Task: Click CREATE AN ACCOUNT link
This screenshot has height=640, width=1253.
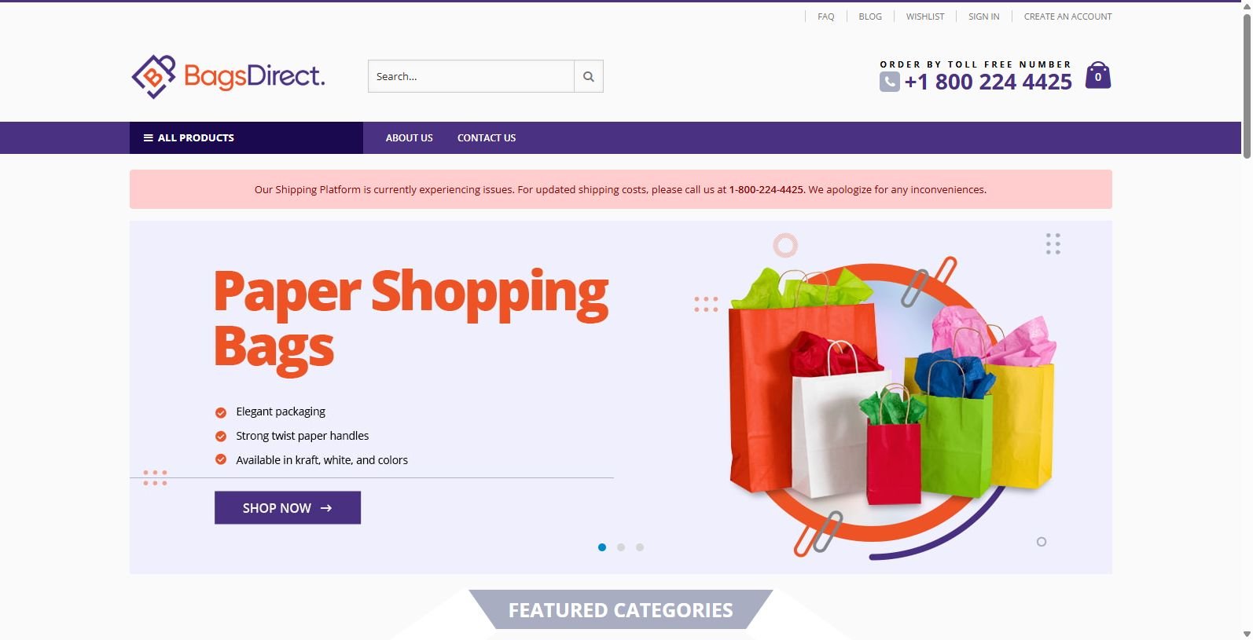Action: coord(1067,16)
